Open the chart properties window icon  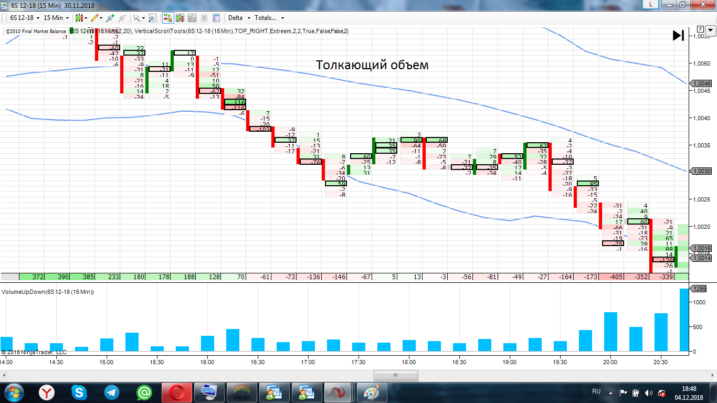(216, 18)
